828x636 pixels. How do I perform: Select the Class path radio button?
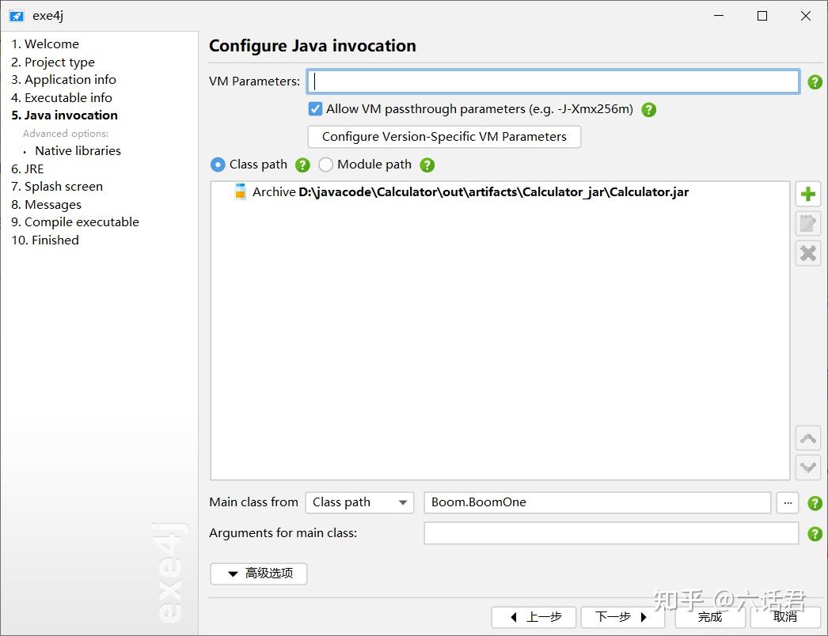tap(218, 165)
